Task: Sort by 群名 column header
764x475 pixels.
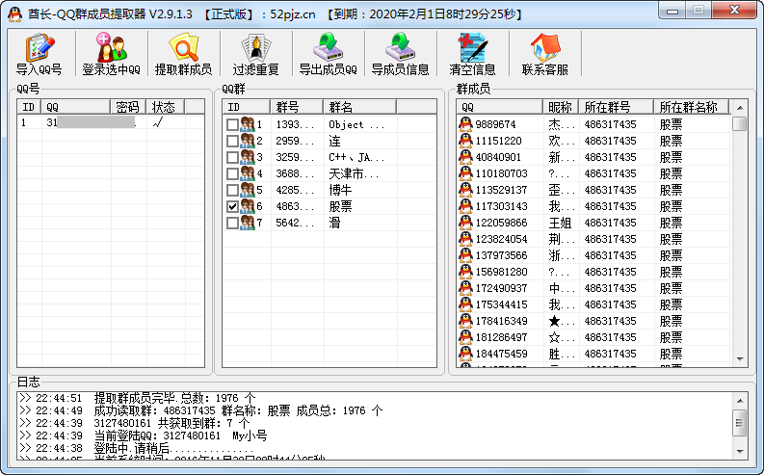Action: tap(359, 107)
